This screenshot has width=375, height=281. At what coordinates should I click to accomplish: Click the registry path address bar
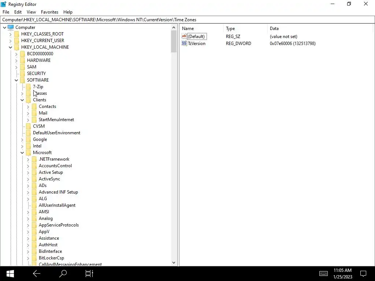(187, 20)
